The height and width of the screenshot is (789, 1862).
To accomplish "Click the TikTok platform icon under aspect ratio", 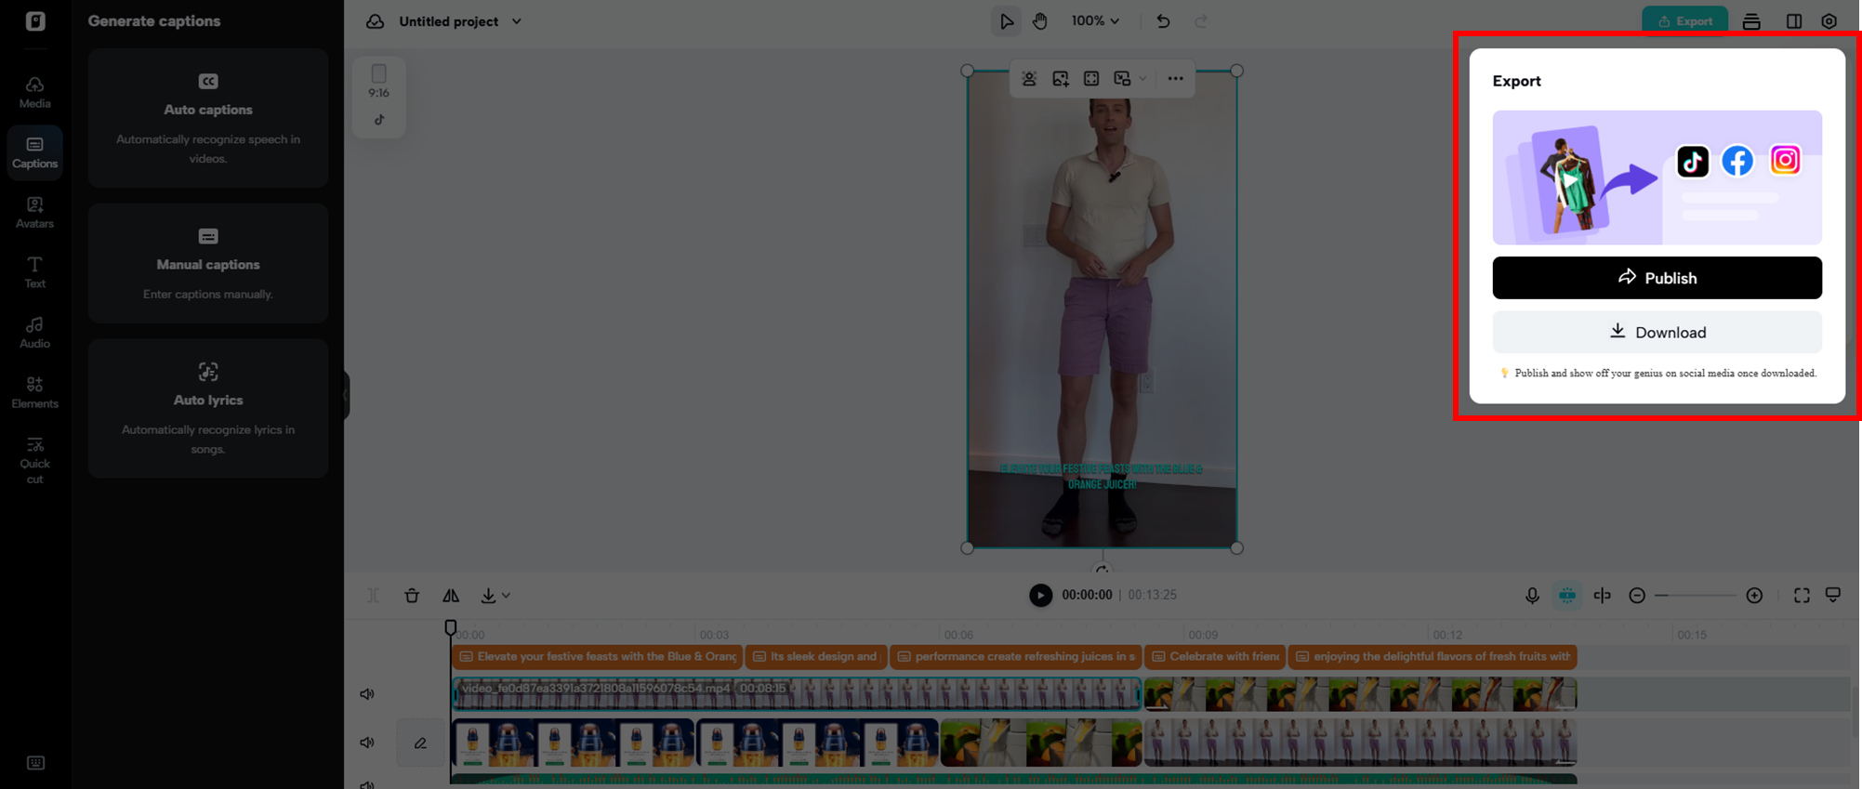I will coord(379,120).
